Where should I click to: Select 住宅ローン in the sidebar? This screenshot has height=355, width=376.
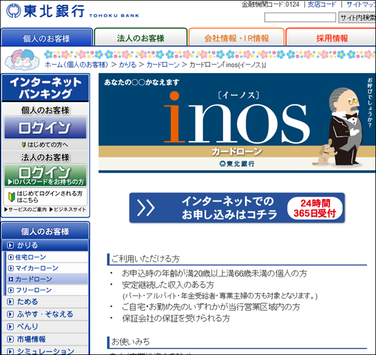point(47,257)
